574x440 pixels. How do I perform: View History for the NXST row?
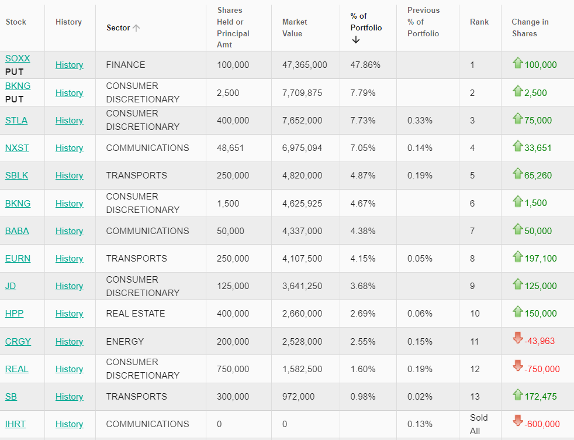(69, 148)
